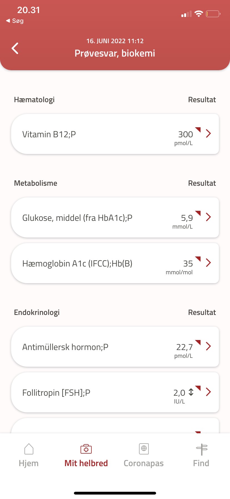Screen dimensions: 230x499
Task: Open the Coronapas passport icon
Action: (144, 449)
